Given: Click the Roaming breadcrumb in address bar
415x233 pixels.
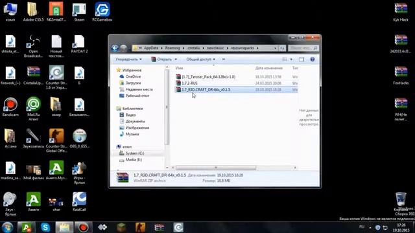Looking at the screenshot, I should [x=172, y=48].
